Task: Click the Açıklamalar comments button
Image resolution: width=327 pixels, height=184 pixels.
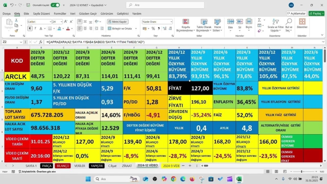Action: pyautogui.click(x=296, y=13)
